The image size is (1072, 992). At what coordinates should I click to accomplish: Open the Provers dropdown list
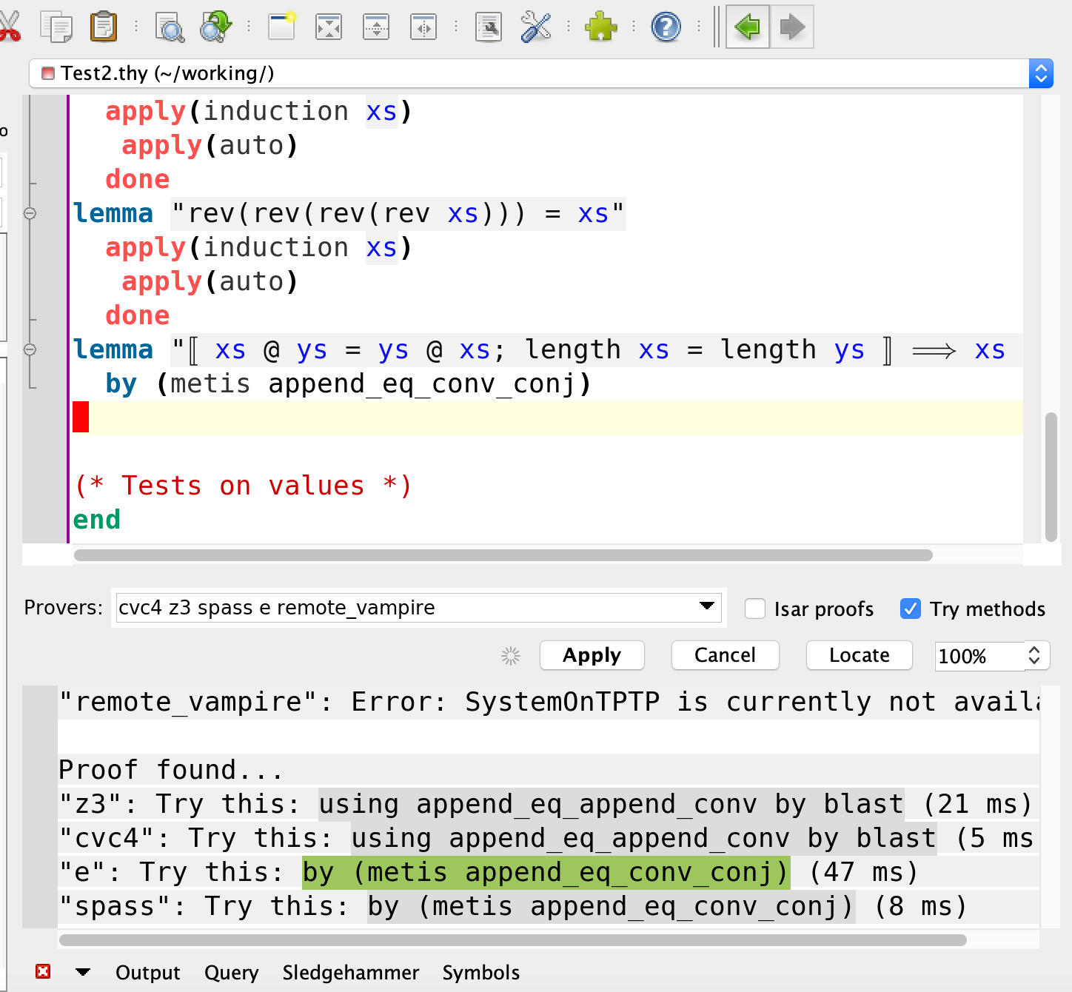tap(706, 607)
